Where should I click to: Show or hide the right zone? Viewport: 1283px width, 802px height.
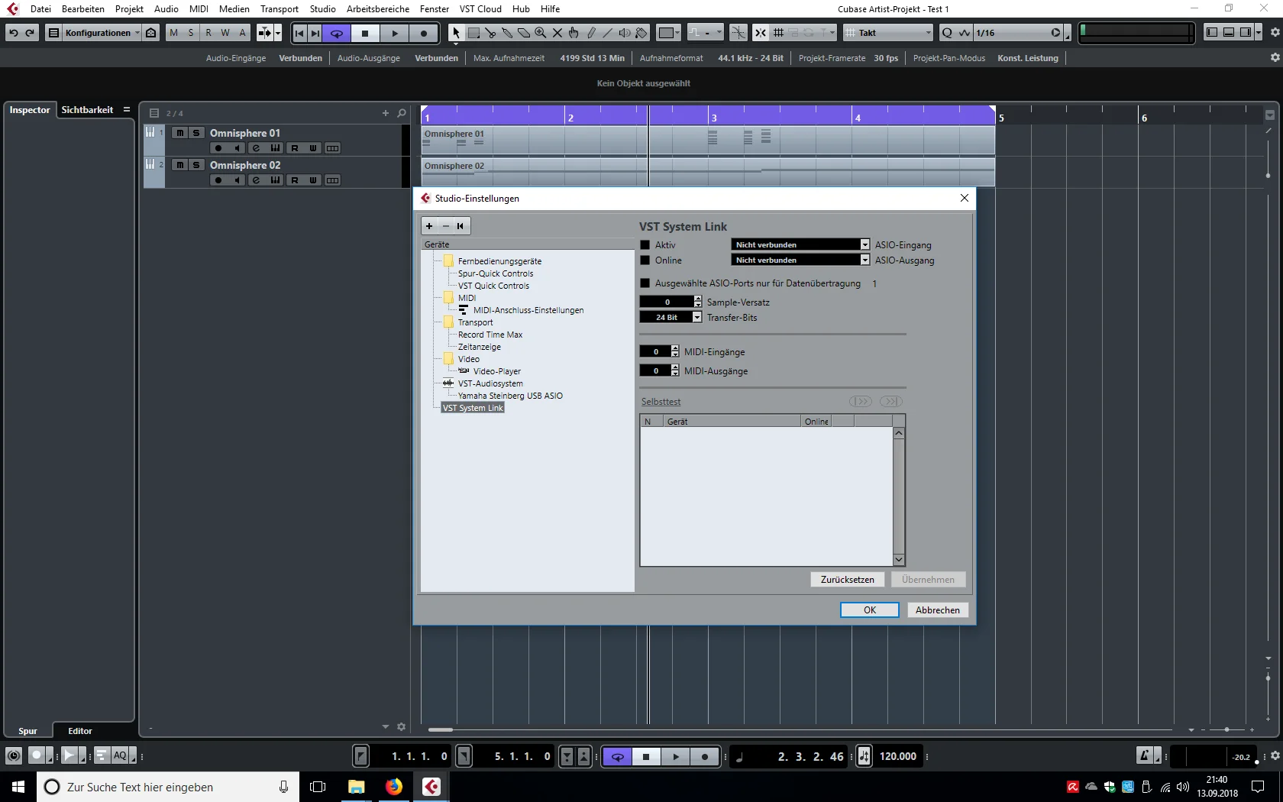(x=1246, y=32)
